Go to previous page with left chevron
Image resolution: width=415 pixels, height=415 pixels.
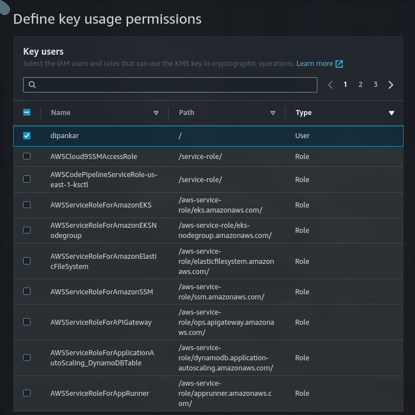(330, 85)
